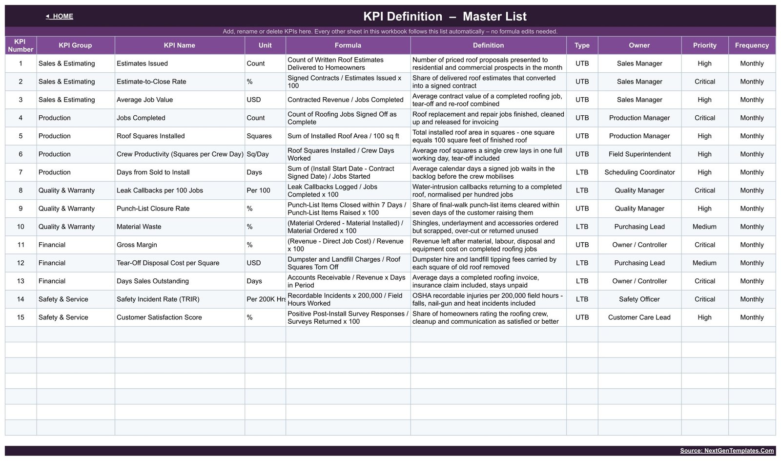The height and width of the screenshot is (461, 781).
Task: Click the 'Squares' unit cell
Action: click(x=265, y=136)
